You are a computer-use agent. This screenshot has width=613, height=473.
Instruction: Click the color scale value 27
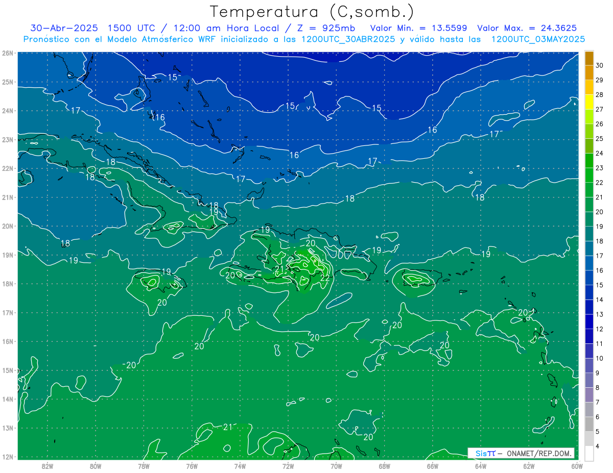(600, 110)
